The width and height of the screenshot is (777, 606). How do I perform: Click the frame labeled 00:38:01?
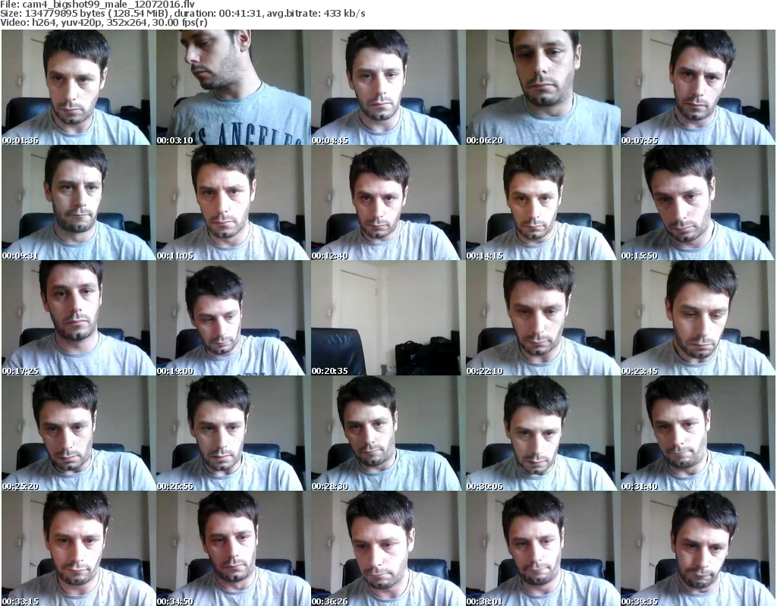543,548
